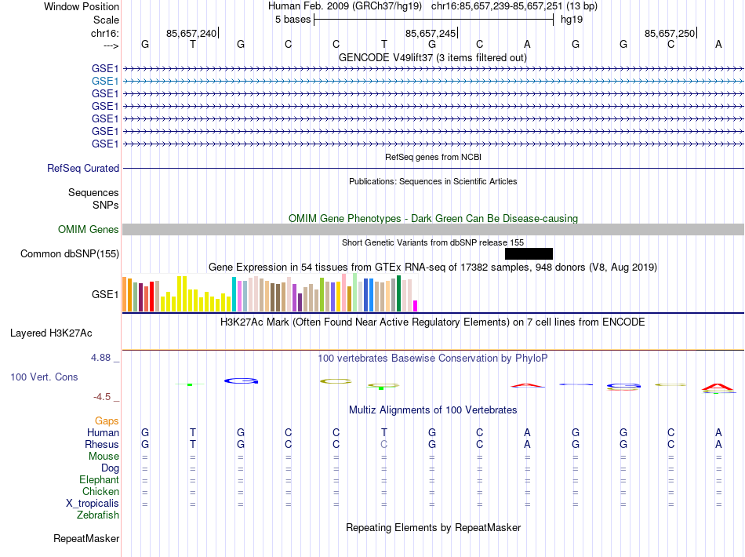This screenshot has width=745, height=557.
Task: Click the X_tropicalis species label
Action: click(x=93, y=504)
